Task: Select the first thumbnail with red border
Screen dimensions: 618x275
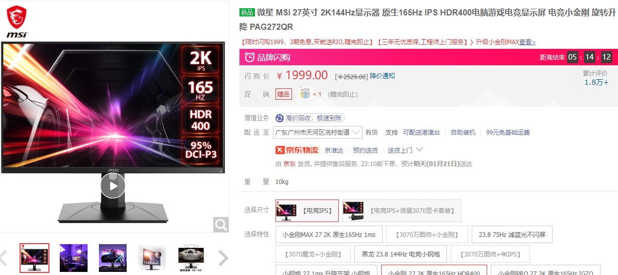Action: point(35,258)
